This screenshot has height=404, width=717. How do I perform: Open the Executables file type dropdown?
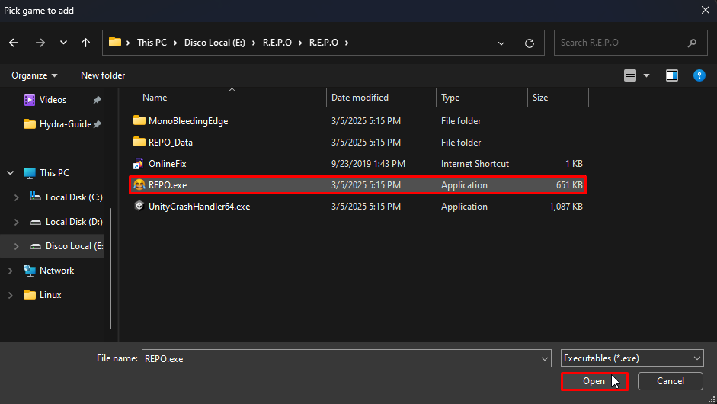pos(632,358)
